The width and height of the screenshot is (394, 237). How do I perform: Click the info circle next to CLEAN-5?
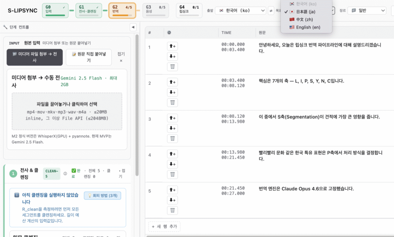point(65,174)
